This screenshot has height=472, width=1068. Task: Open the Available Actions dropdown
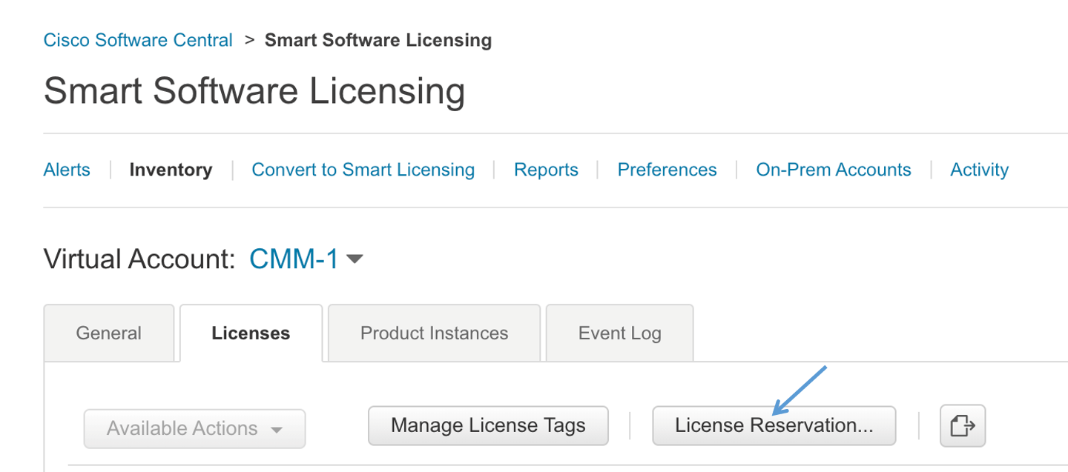point(194,428)
